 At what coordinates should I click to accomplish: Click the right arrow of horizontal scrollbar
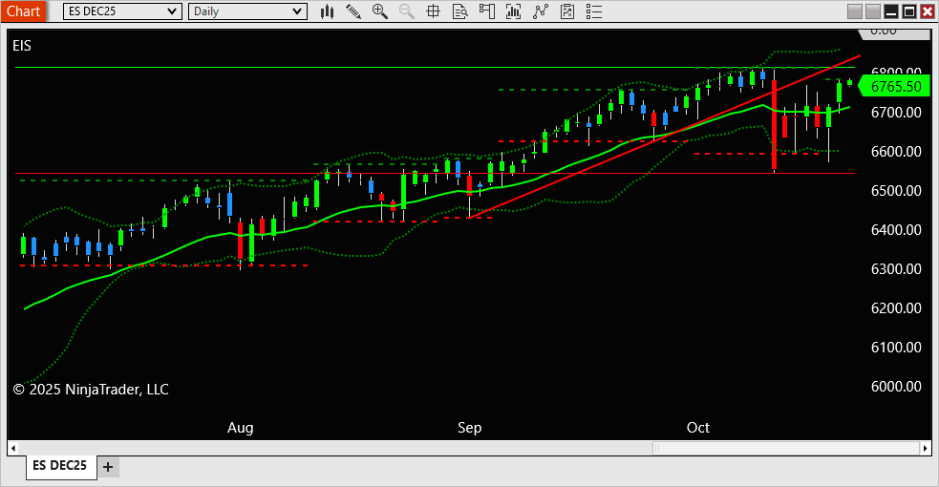926,448
